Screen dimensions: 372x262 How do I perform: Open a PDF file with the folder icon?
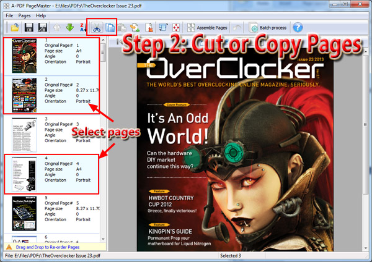15,27
